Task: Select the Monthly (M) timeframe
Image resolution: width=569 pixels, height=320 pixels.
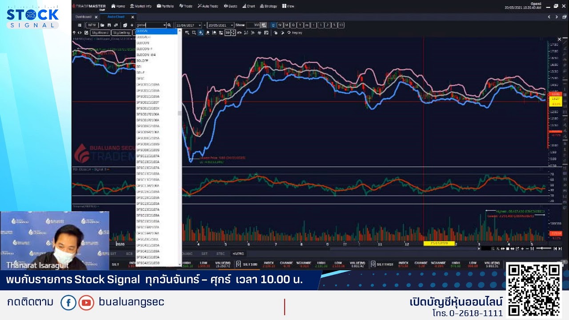Action: point(287,25)
